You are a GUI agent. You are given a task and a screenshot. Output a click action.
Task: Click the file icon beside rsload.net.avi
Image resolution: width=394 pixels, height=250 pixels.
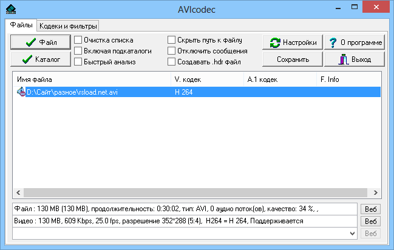click(21, 92)
